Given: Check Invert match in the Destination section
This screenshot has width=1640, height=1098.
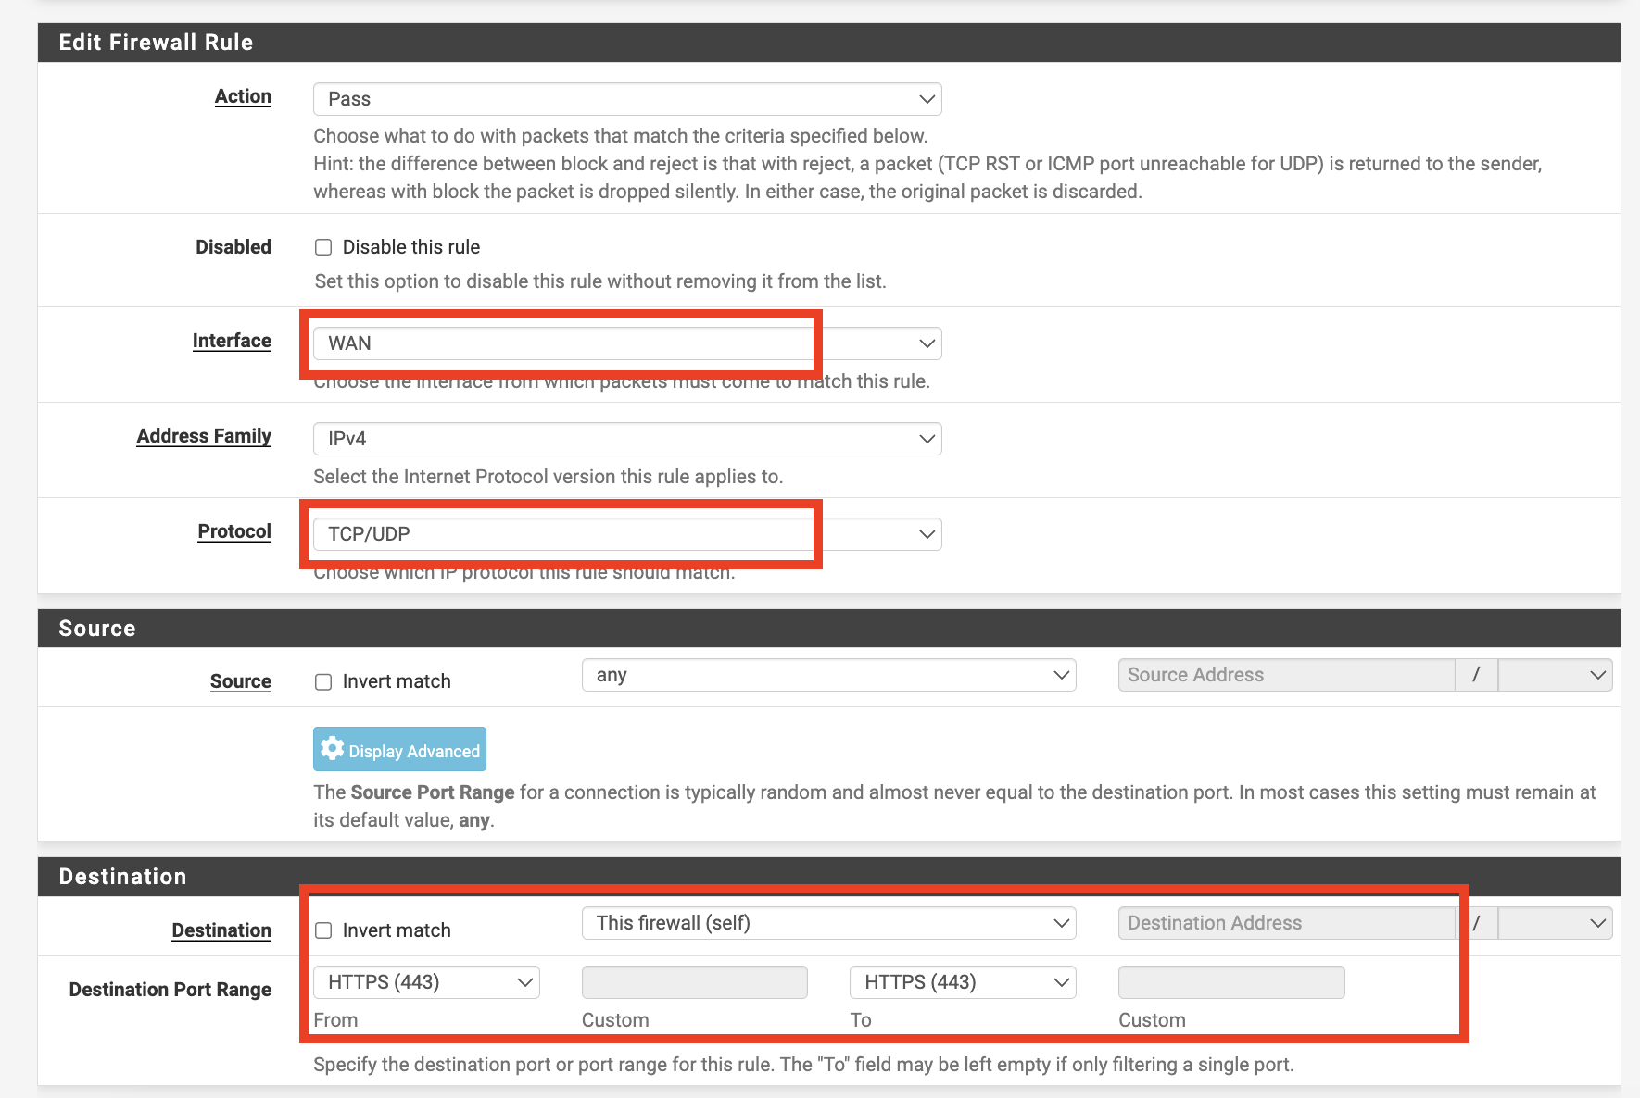Looking at the screenshot, I should (x=322, y=930).
